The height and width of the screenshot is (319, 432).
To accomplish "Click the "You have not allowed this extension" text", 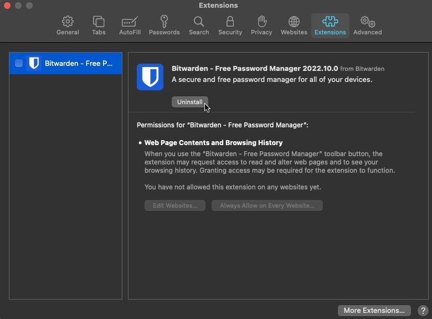I will (233, 187).
